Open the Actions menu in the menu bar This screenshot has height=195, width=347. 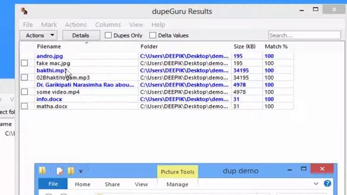[76, 24]
